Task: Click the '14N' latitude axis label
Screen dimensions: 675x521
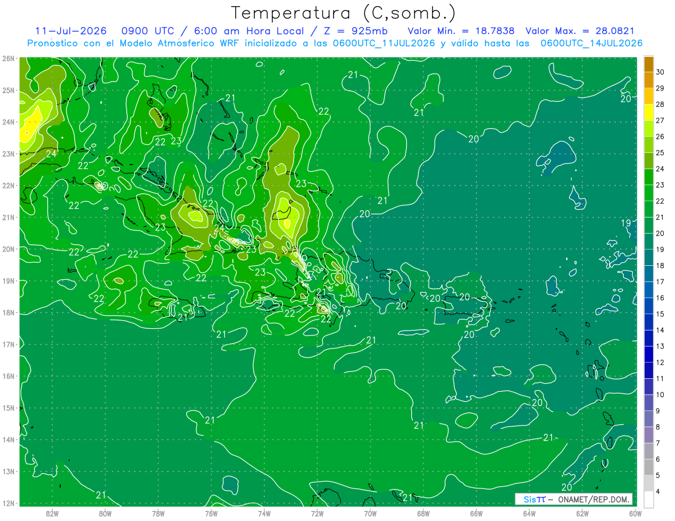Action: pyautogui.click(x=8, y=440)
